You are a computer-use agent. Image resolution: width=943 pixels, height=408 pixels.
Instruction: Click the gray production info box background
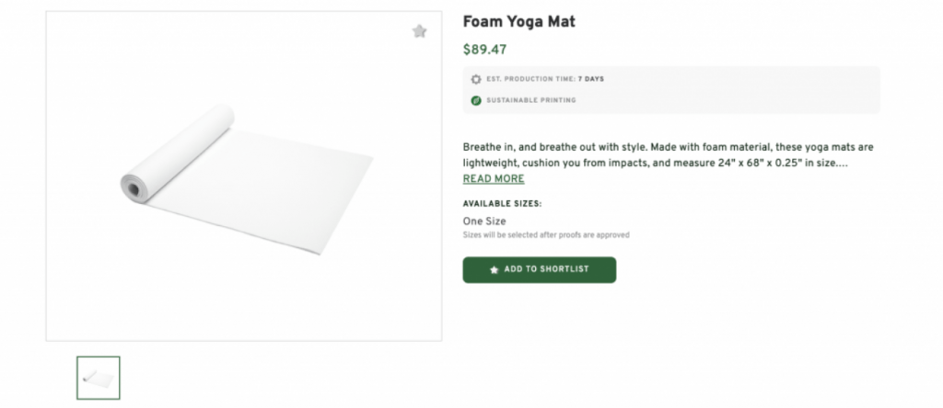point(737,90)
